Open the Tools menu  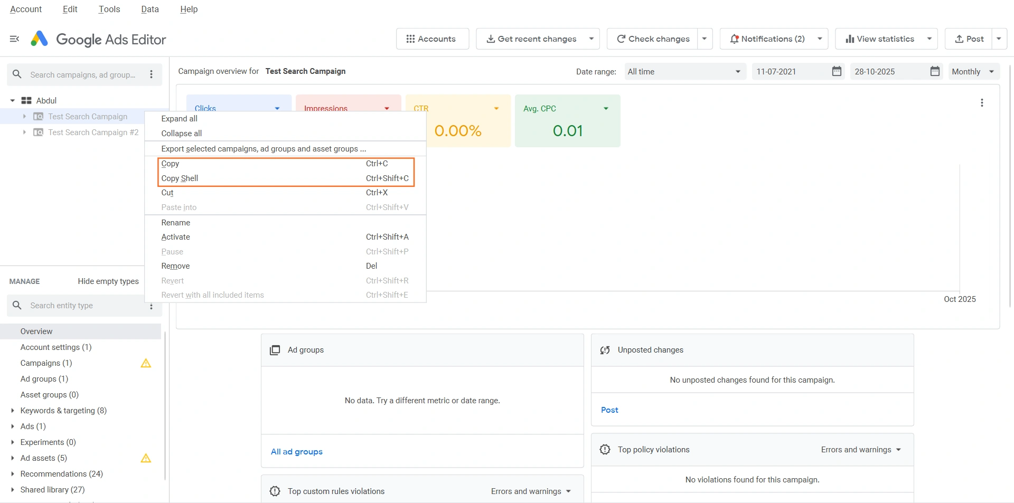point(109,10)
